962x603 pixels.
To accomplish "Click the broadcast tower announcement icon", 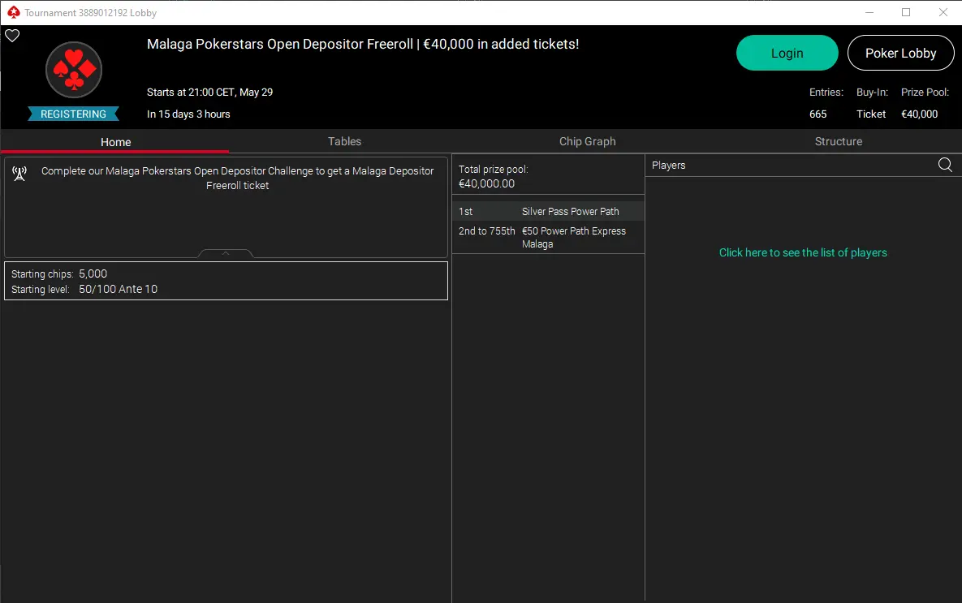I will 19,174.
